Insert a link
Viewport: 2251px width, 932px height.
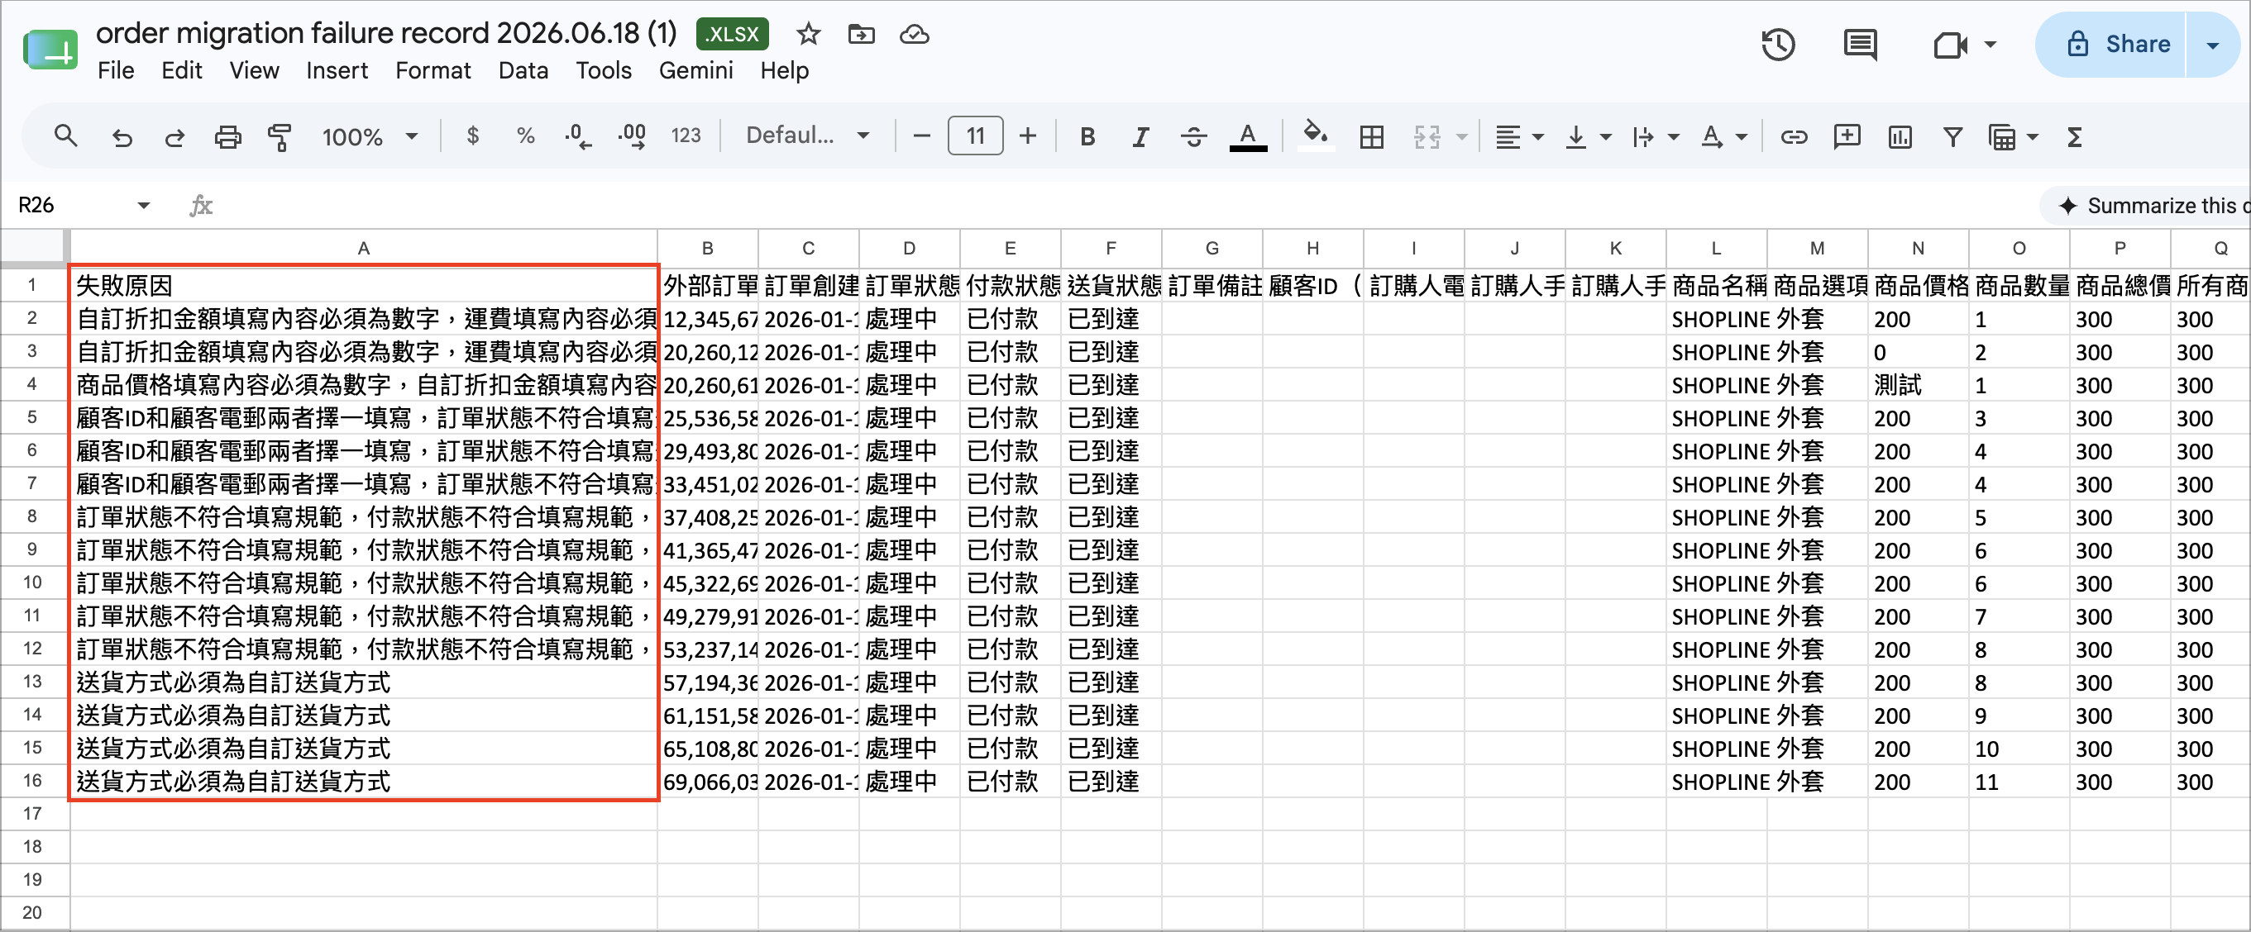click(1793, 137)
